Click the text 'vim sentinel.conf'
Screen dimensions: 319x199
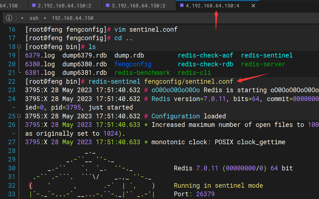[146, 29]
